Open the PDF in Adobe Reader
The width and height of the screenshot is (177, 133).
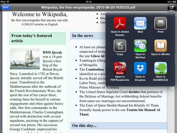click(x=120, y=23)
